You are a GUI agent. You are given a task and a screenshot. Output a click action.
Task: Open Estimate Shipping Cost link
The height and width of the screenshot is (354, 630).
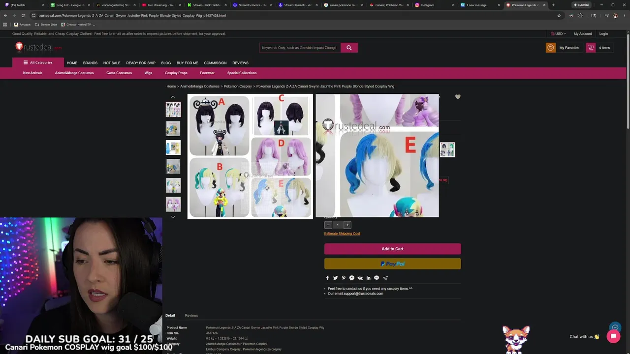(342, 234)
